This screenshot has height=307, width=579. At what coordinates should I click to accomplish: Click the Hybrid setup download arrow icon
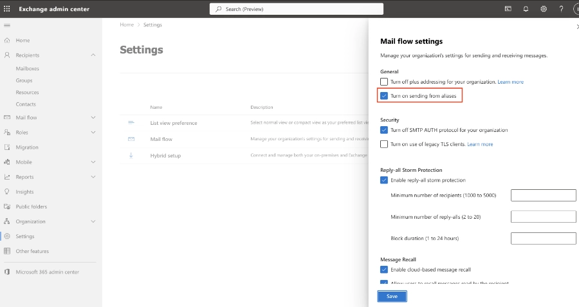(131, 156)
